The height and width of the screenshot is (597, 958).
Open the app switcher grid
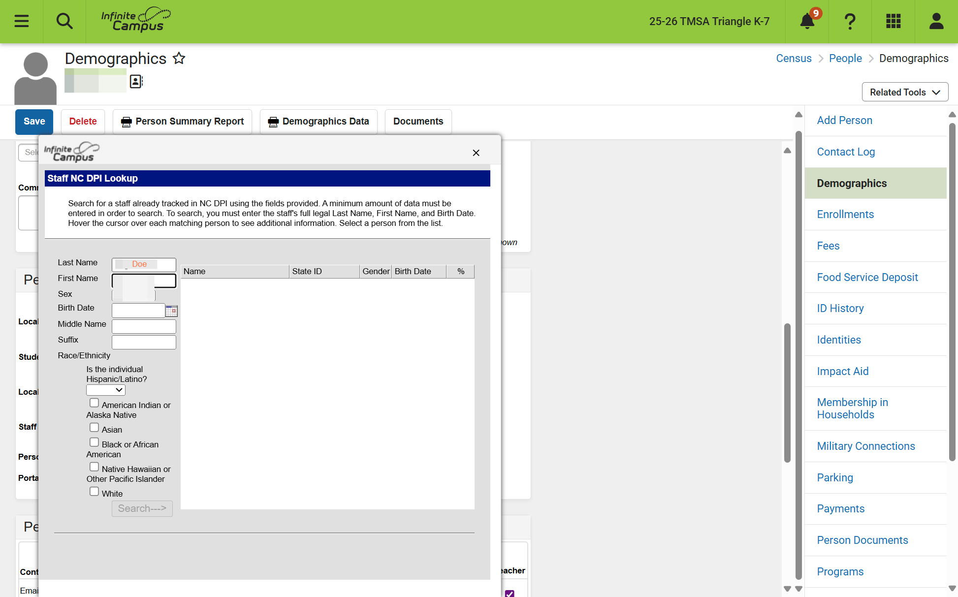click(893, 21)
